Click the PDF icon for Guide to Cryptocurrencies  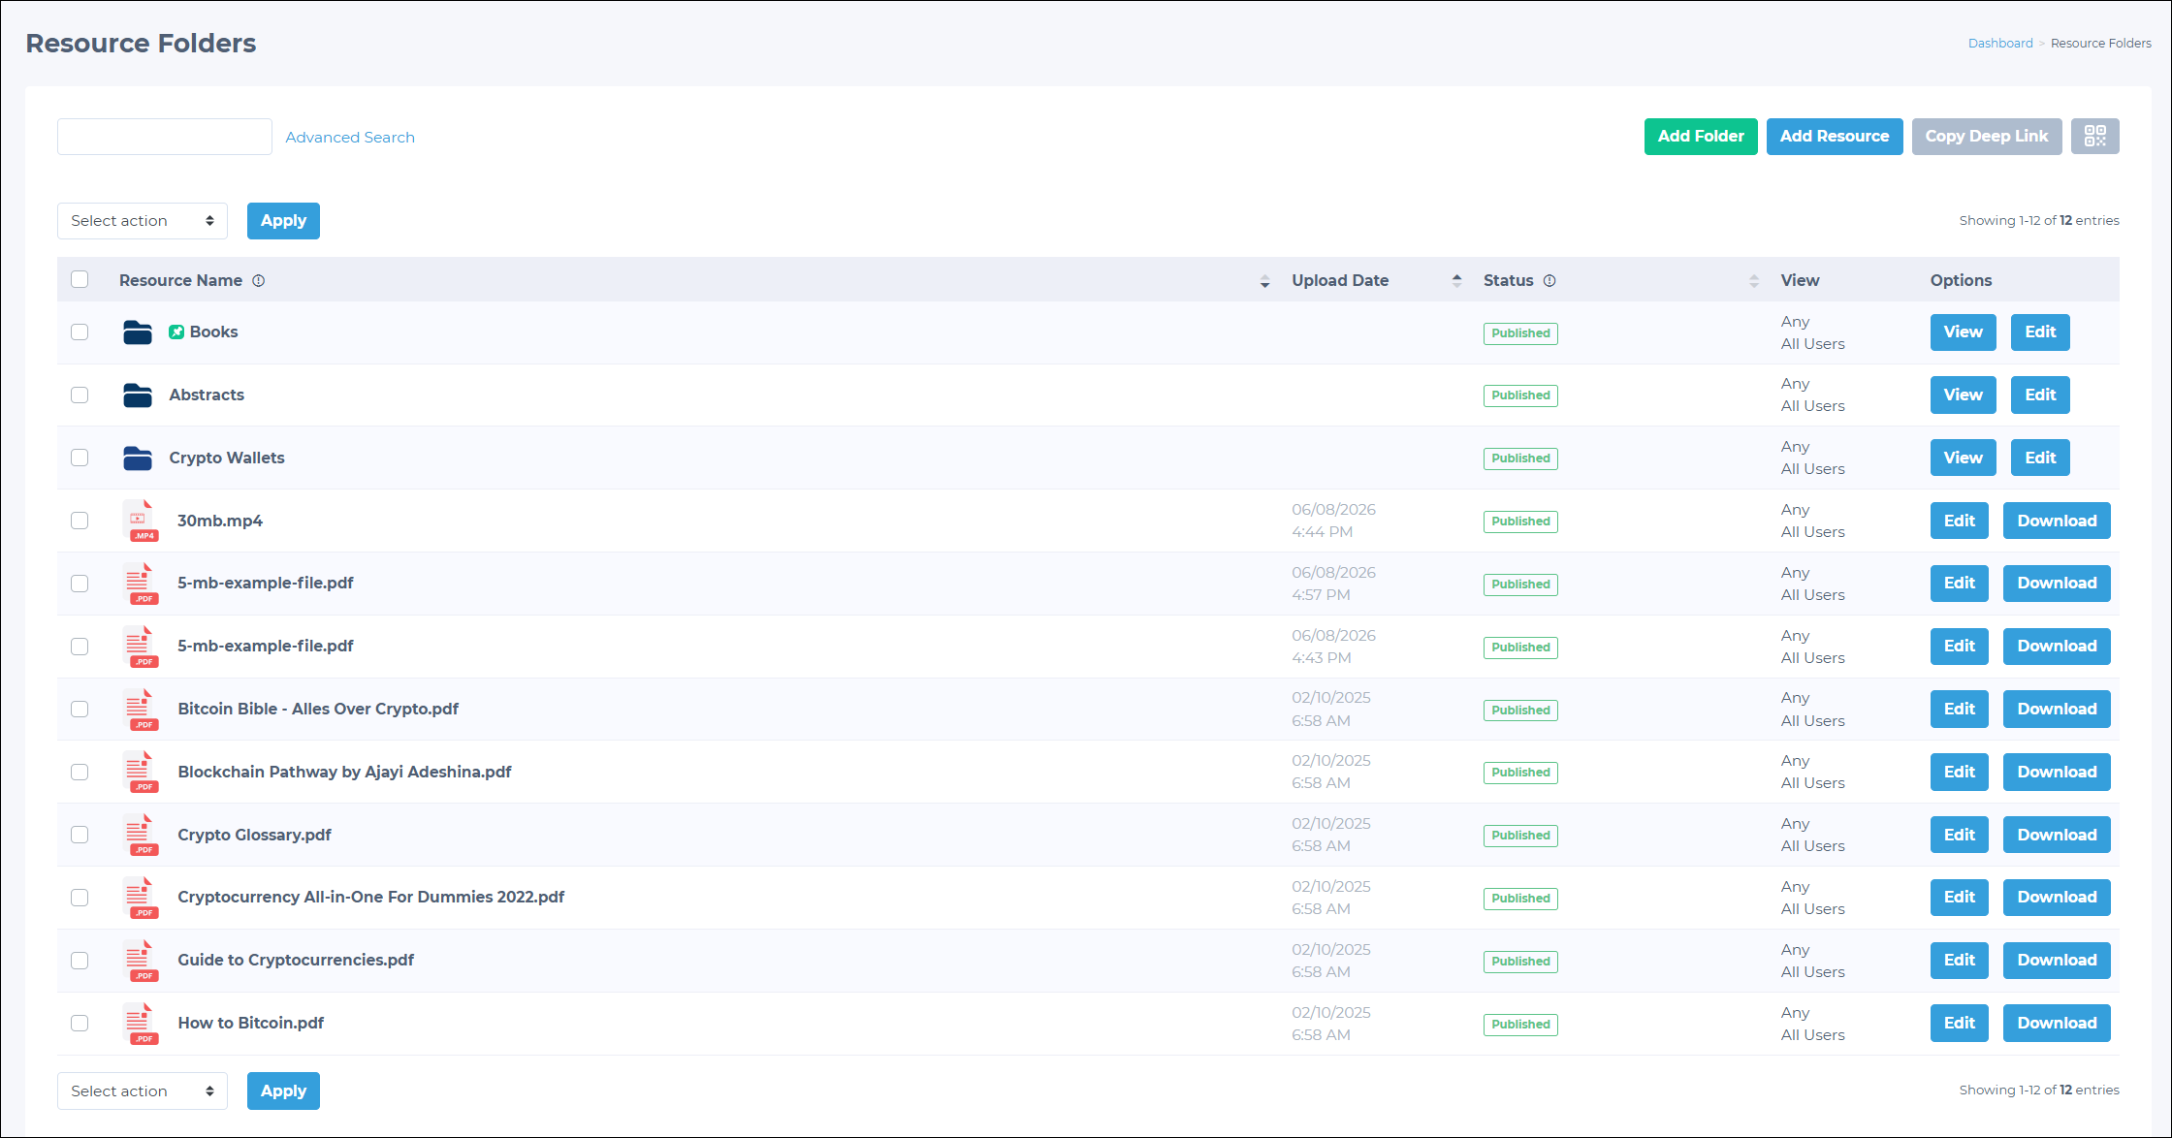[x=142, y=961]
